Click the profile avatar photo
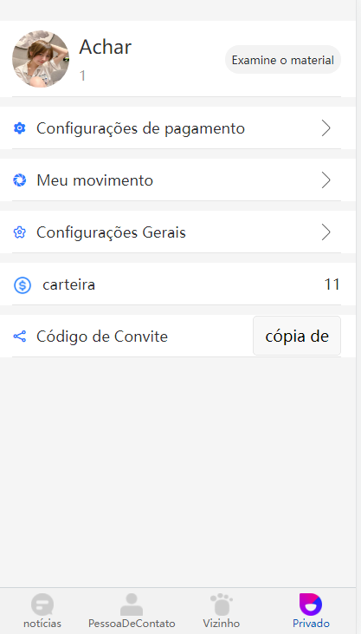361x634 pixels. [41, 59]
